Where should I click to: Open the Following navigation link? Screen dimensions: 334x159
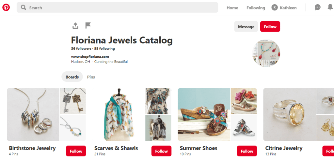(256, 8)
